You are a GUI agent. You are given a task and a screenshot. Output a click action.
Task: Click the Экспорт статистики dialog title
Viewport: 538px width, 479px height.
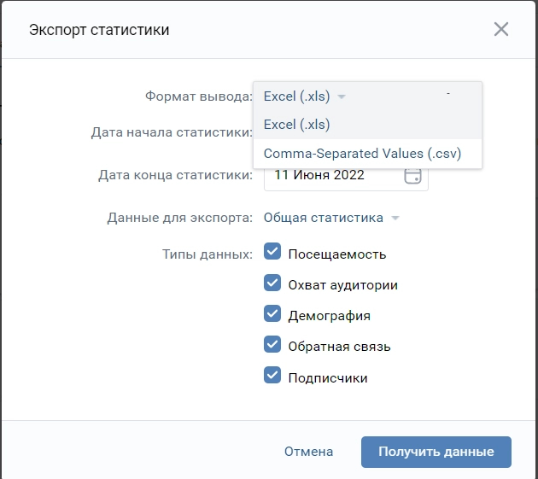tap(99, 31)
